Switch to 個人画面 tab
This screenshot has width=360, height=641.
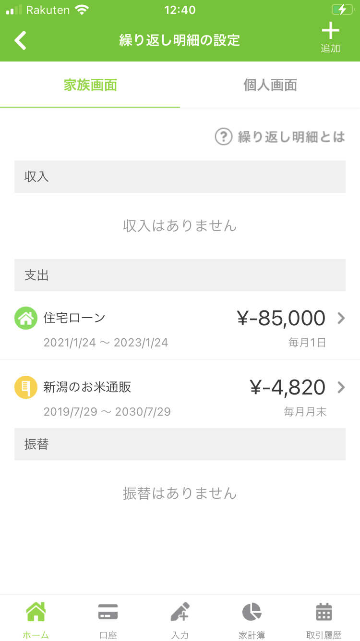(270, 85)
